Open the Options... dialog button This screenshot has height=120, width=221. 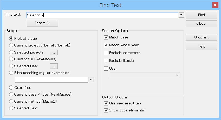tap(201, 37)
